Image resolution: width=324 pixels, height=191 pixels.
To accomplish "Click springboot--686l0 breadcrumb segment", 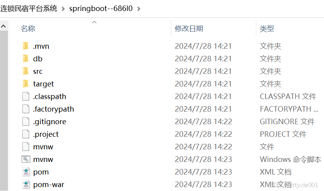I will [100, 8].
